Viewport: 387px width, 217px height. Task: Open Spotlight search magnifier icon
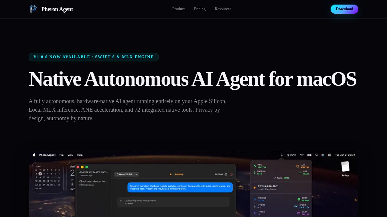[x=317, y=155]
